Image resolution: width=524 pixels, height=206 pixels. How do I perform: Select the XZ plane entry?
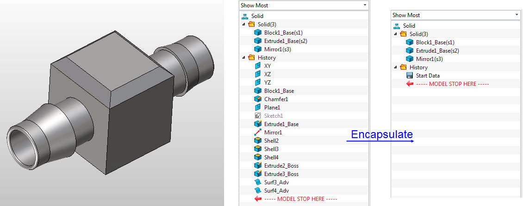tap(268, 74)
